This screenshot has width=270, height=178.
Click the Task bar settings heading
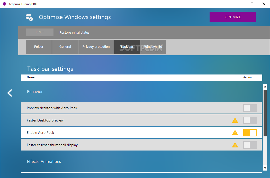50,69
